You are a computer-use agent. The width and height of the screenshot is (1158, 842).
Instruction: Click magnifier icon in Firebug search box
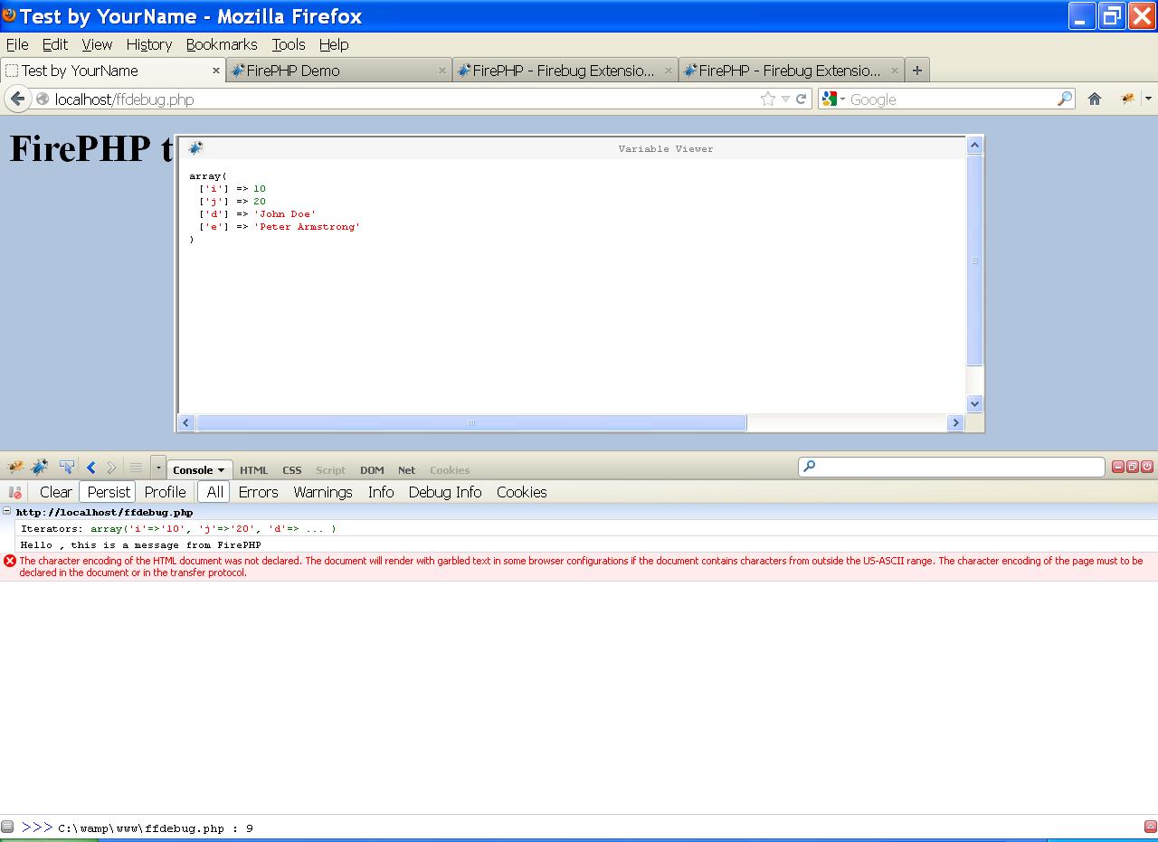[x=810, y=467]
